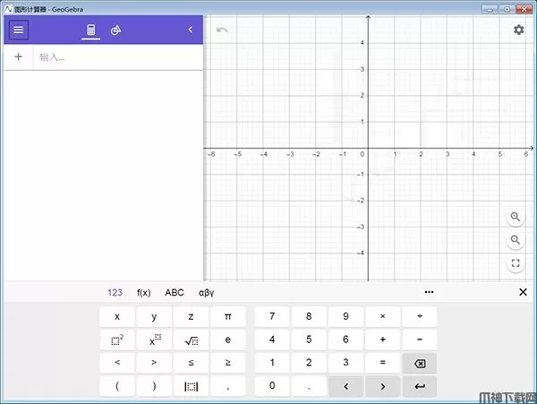Insert the greater-than-or-equal key
Viewport: 537px width, 404px height.
[227, 363]
